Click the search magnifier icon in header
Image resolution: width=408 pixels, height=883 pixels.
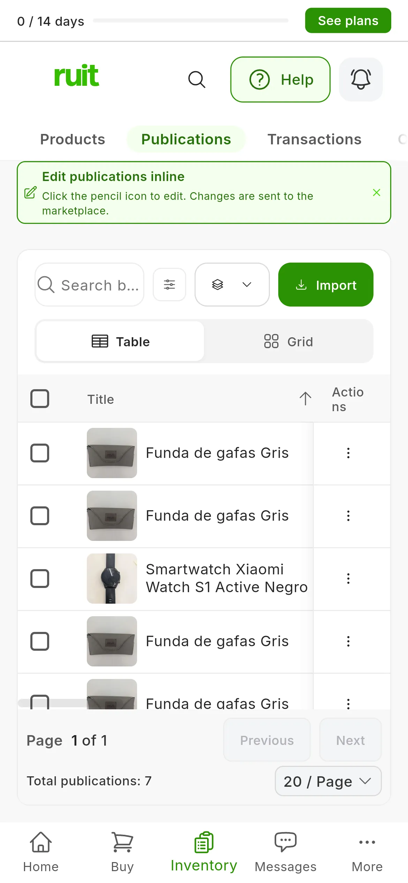197,80
